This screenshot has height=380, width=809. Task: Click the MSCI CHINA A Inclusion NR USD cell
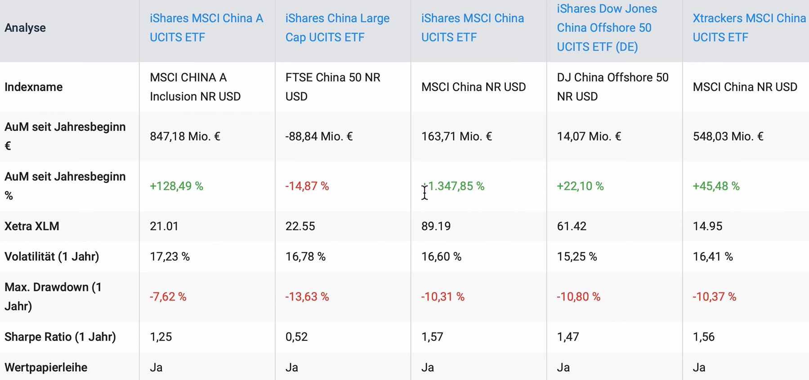click(x=195, y=87)
